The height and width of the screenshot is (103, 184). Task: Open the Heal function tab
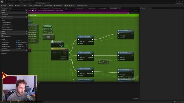(66, 8)
